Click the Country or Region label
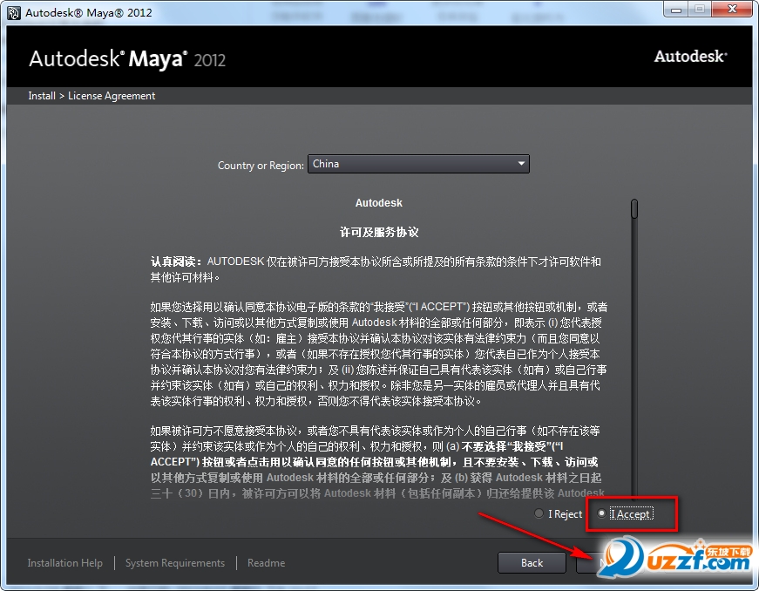The height and width of the screenshot is (591, 759). pyautogui.click(x=261, y=165)
